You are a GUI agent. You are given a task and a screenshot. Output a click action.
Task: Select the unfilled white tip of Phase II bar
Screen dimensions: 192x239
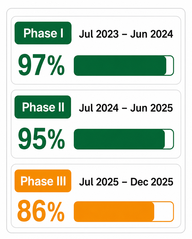click(169, 139)
